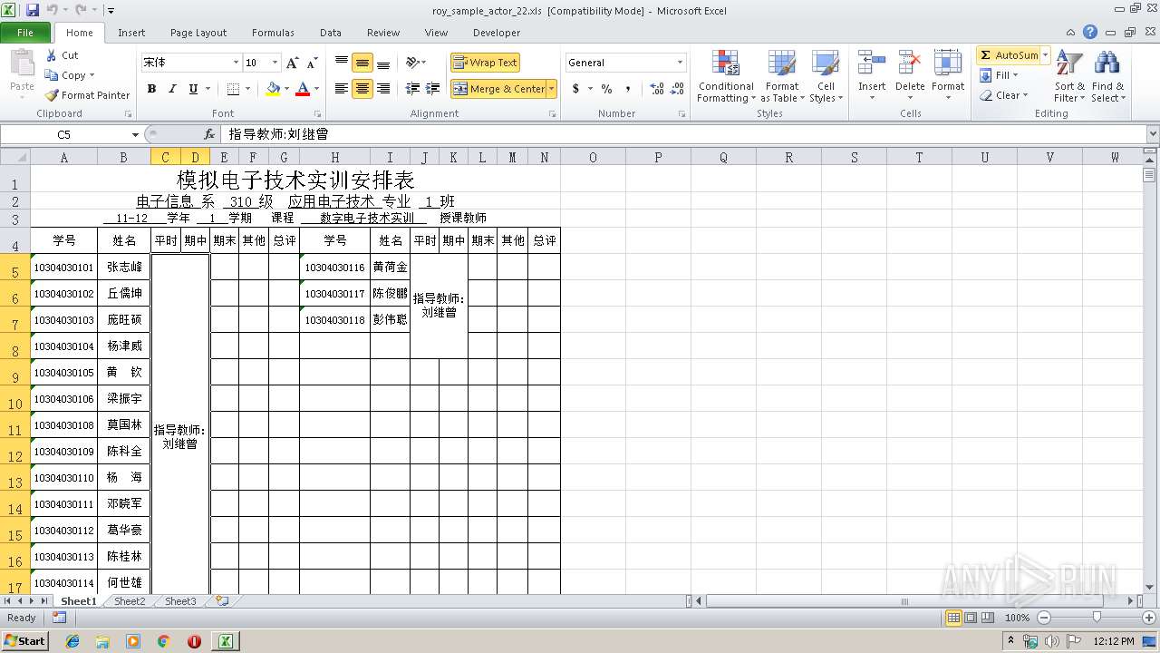Apply Accounting dollar number format
Viewport: 1160px width, 653px height.
[575, 89]
